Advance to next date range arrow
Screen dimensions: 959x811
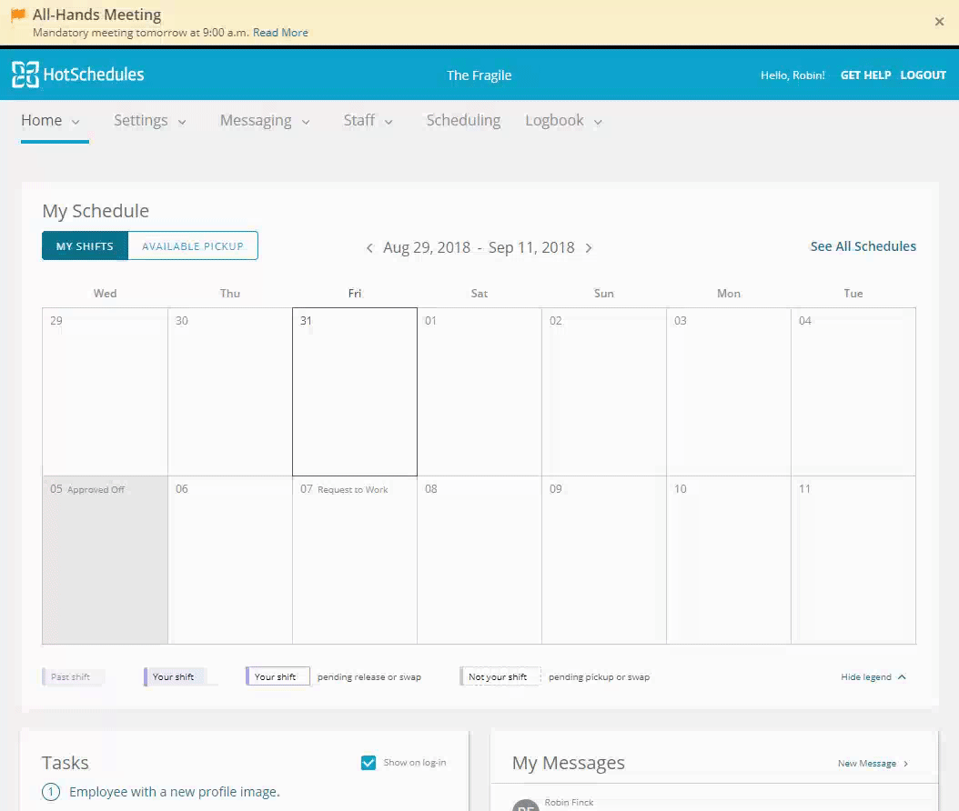[589, 248]
